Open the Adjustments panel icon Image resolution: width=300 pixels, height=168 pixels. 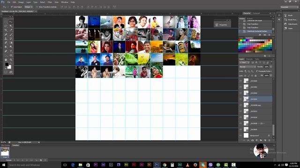tap(285, 24)
